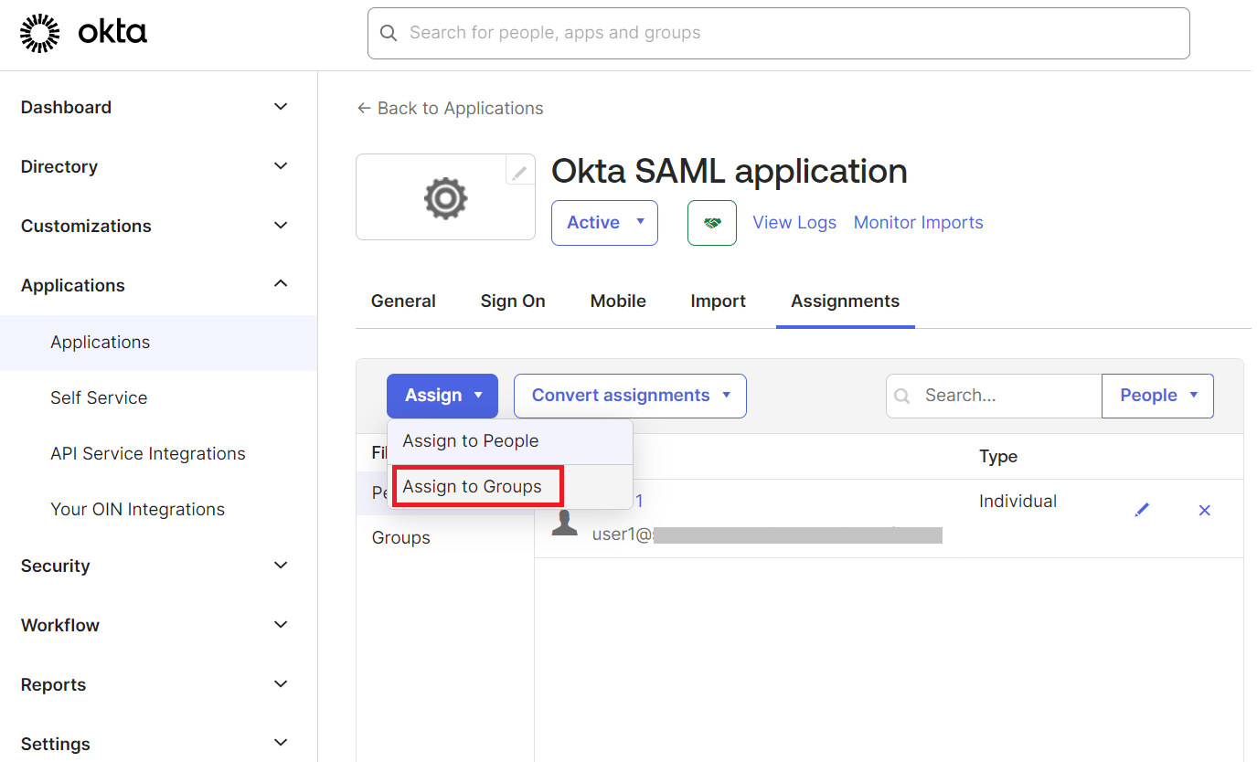Select Assign to Groups menu option

coord(473,487)
